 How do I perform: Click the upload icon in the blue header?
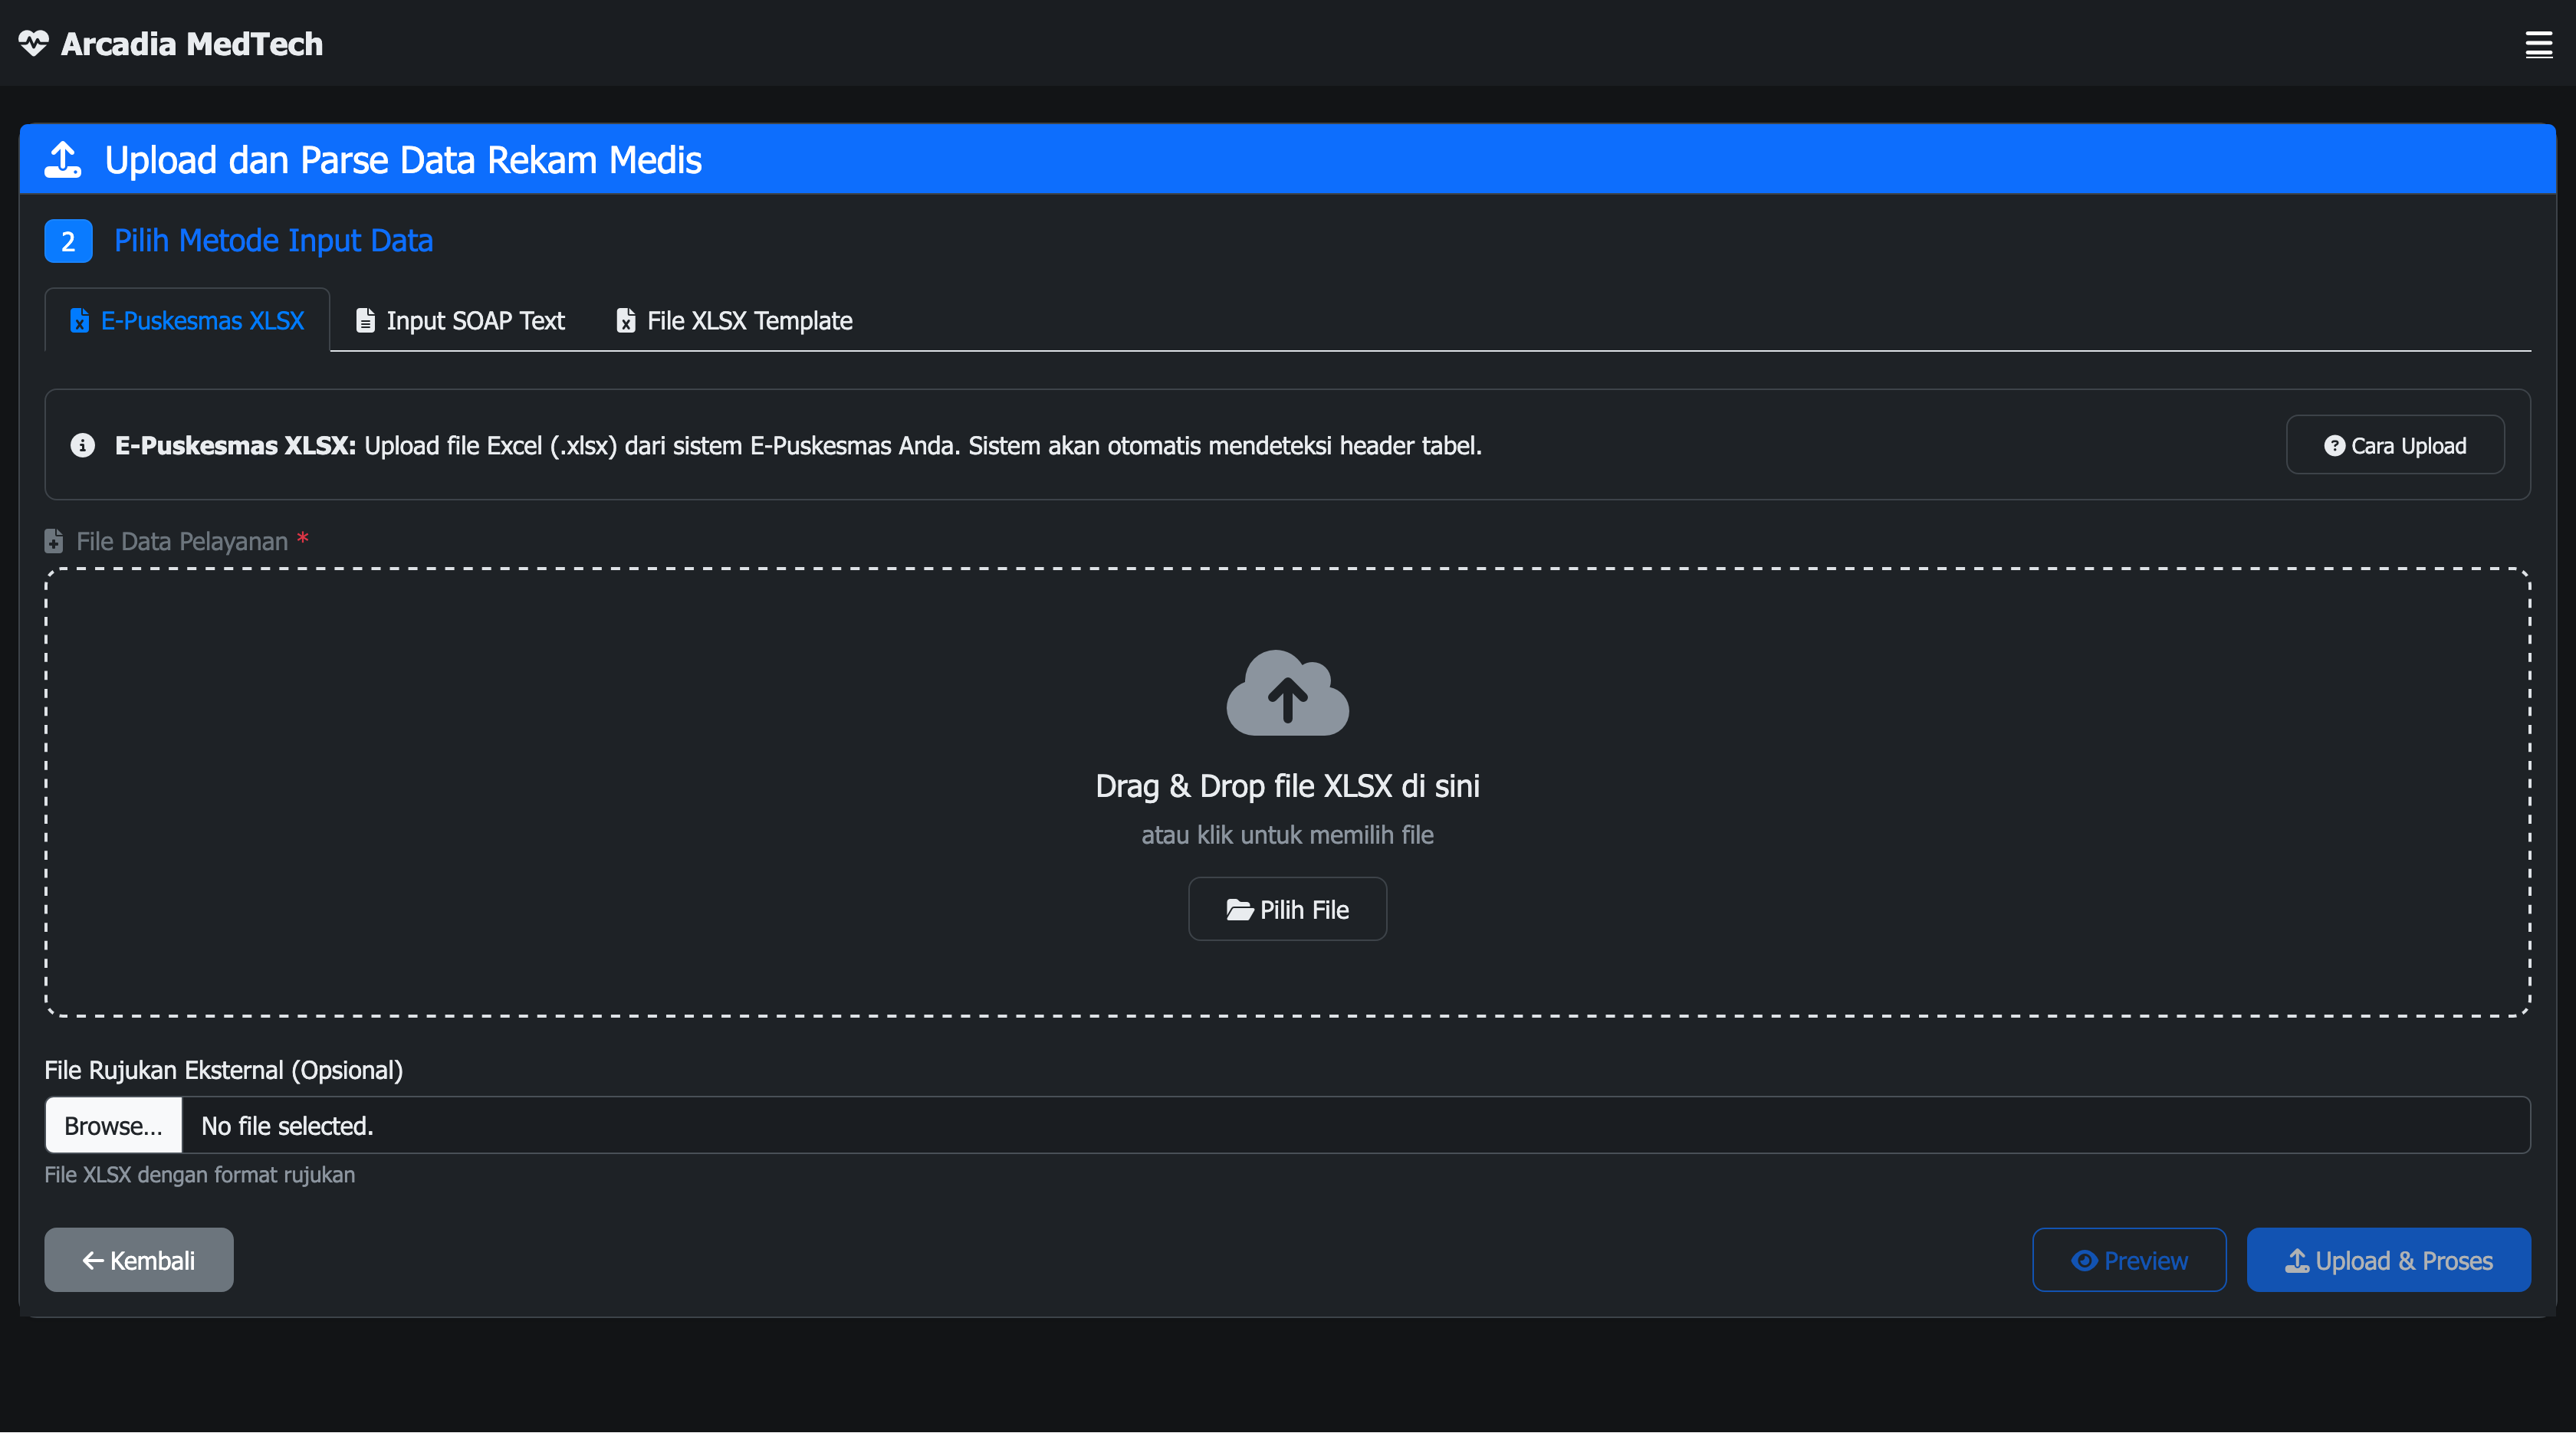[x=64, y=160]
